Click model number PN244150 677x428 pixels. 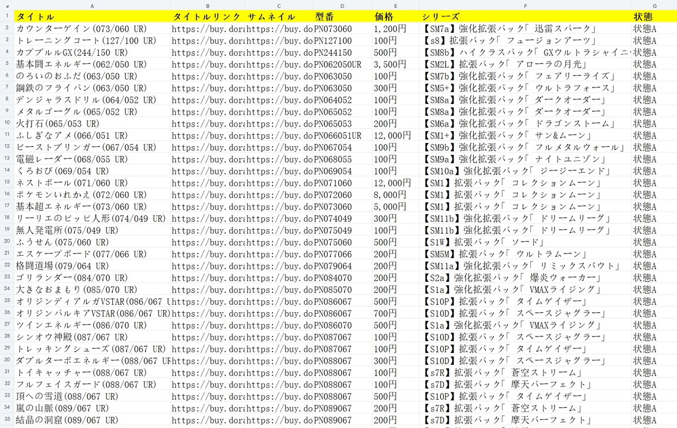pyautogui.click(x=342, y=52)
